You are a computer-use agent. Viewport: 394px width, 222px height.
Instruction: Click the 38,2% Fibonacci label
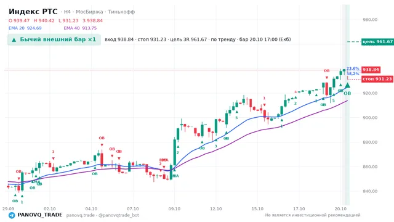tap(353, 74)
